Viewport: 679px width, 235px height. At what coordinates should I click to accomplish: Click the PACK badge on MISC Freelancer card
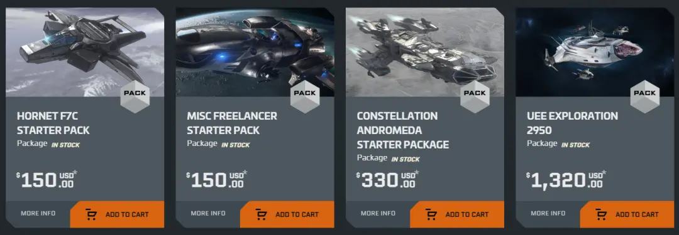pyautogui.click(x=305, y=97)
